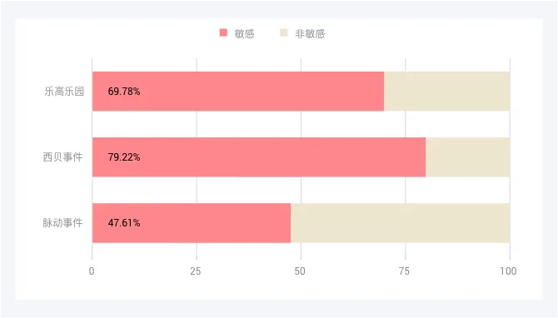Screen dimensions: 558x318
Task: Click the beige 西贝事件 non-sensitive bar
Action: (x=467, y=157)
